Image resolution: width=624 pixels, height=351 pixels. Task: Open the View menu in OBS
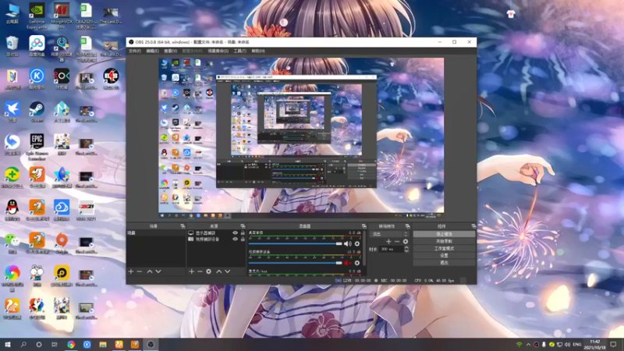click(170, 51)
